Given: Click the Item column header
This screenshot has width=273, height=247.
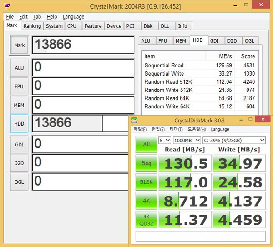Looking at the screenshot, I should click(x=174, y=56).
